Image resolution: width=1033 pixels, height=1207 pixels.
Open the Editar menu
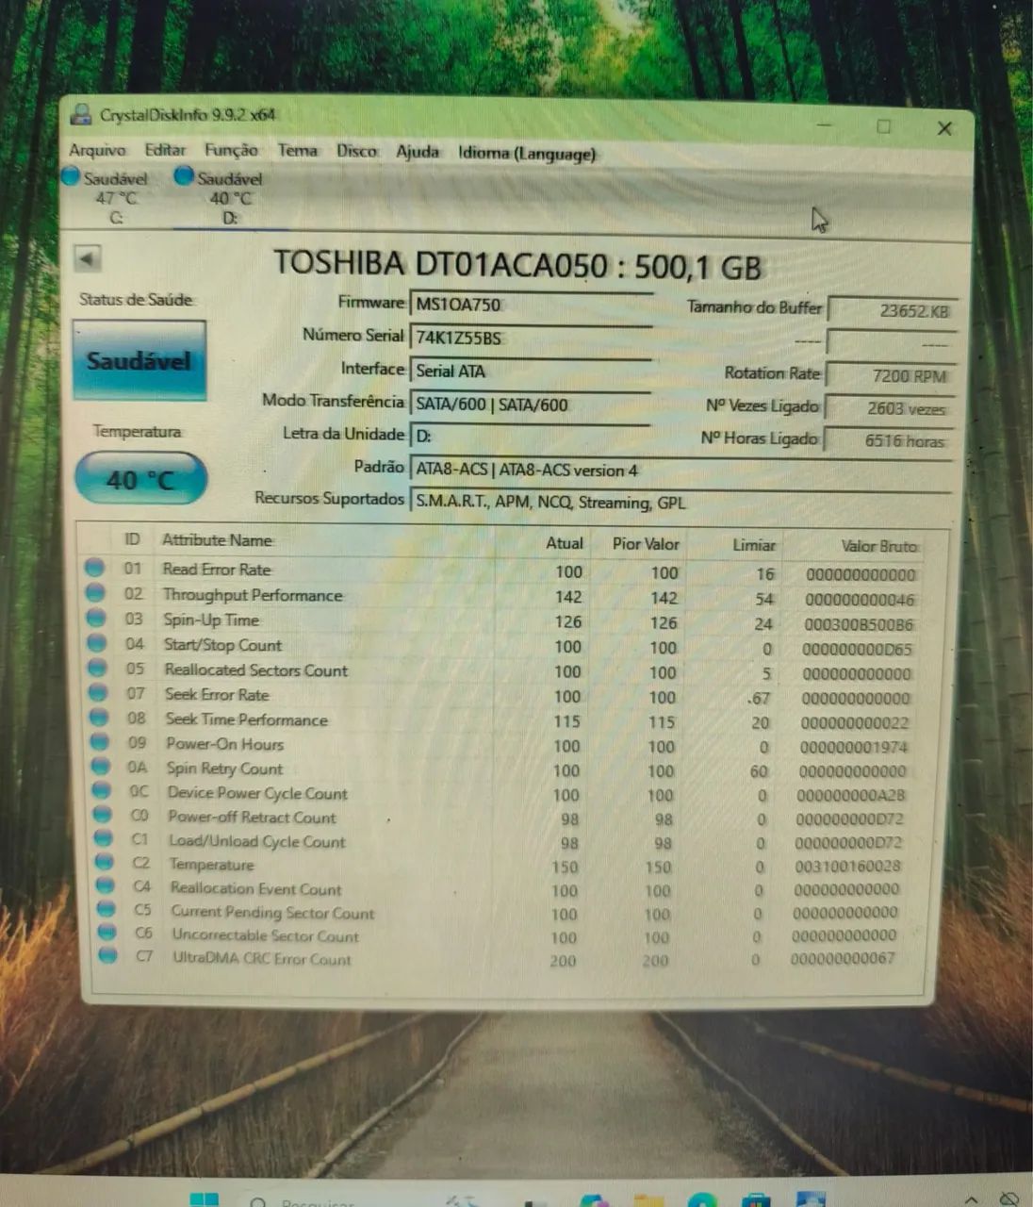[165, 150]
